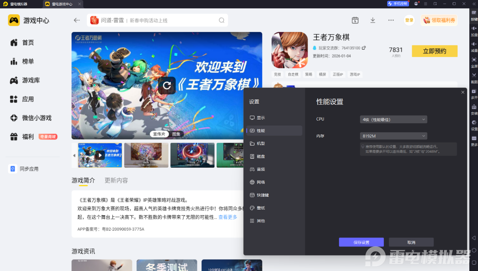Open the three-dot more options menu
The image size is (478, 271).
pos(391,20)
